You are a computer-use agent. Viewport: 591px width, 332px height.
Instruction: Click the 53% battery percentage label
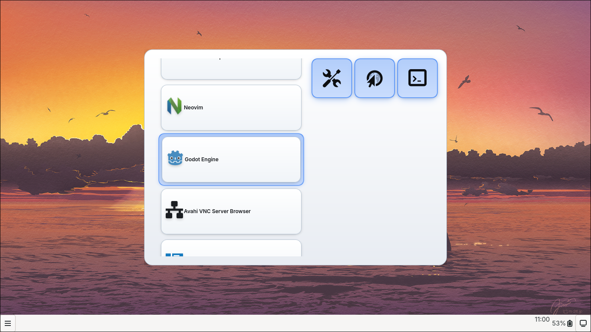[x=559, y=323]
